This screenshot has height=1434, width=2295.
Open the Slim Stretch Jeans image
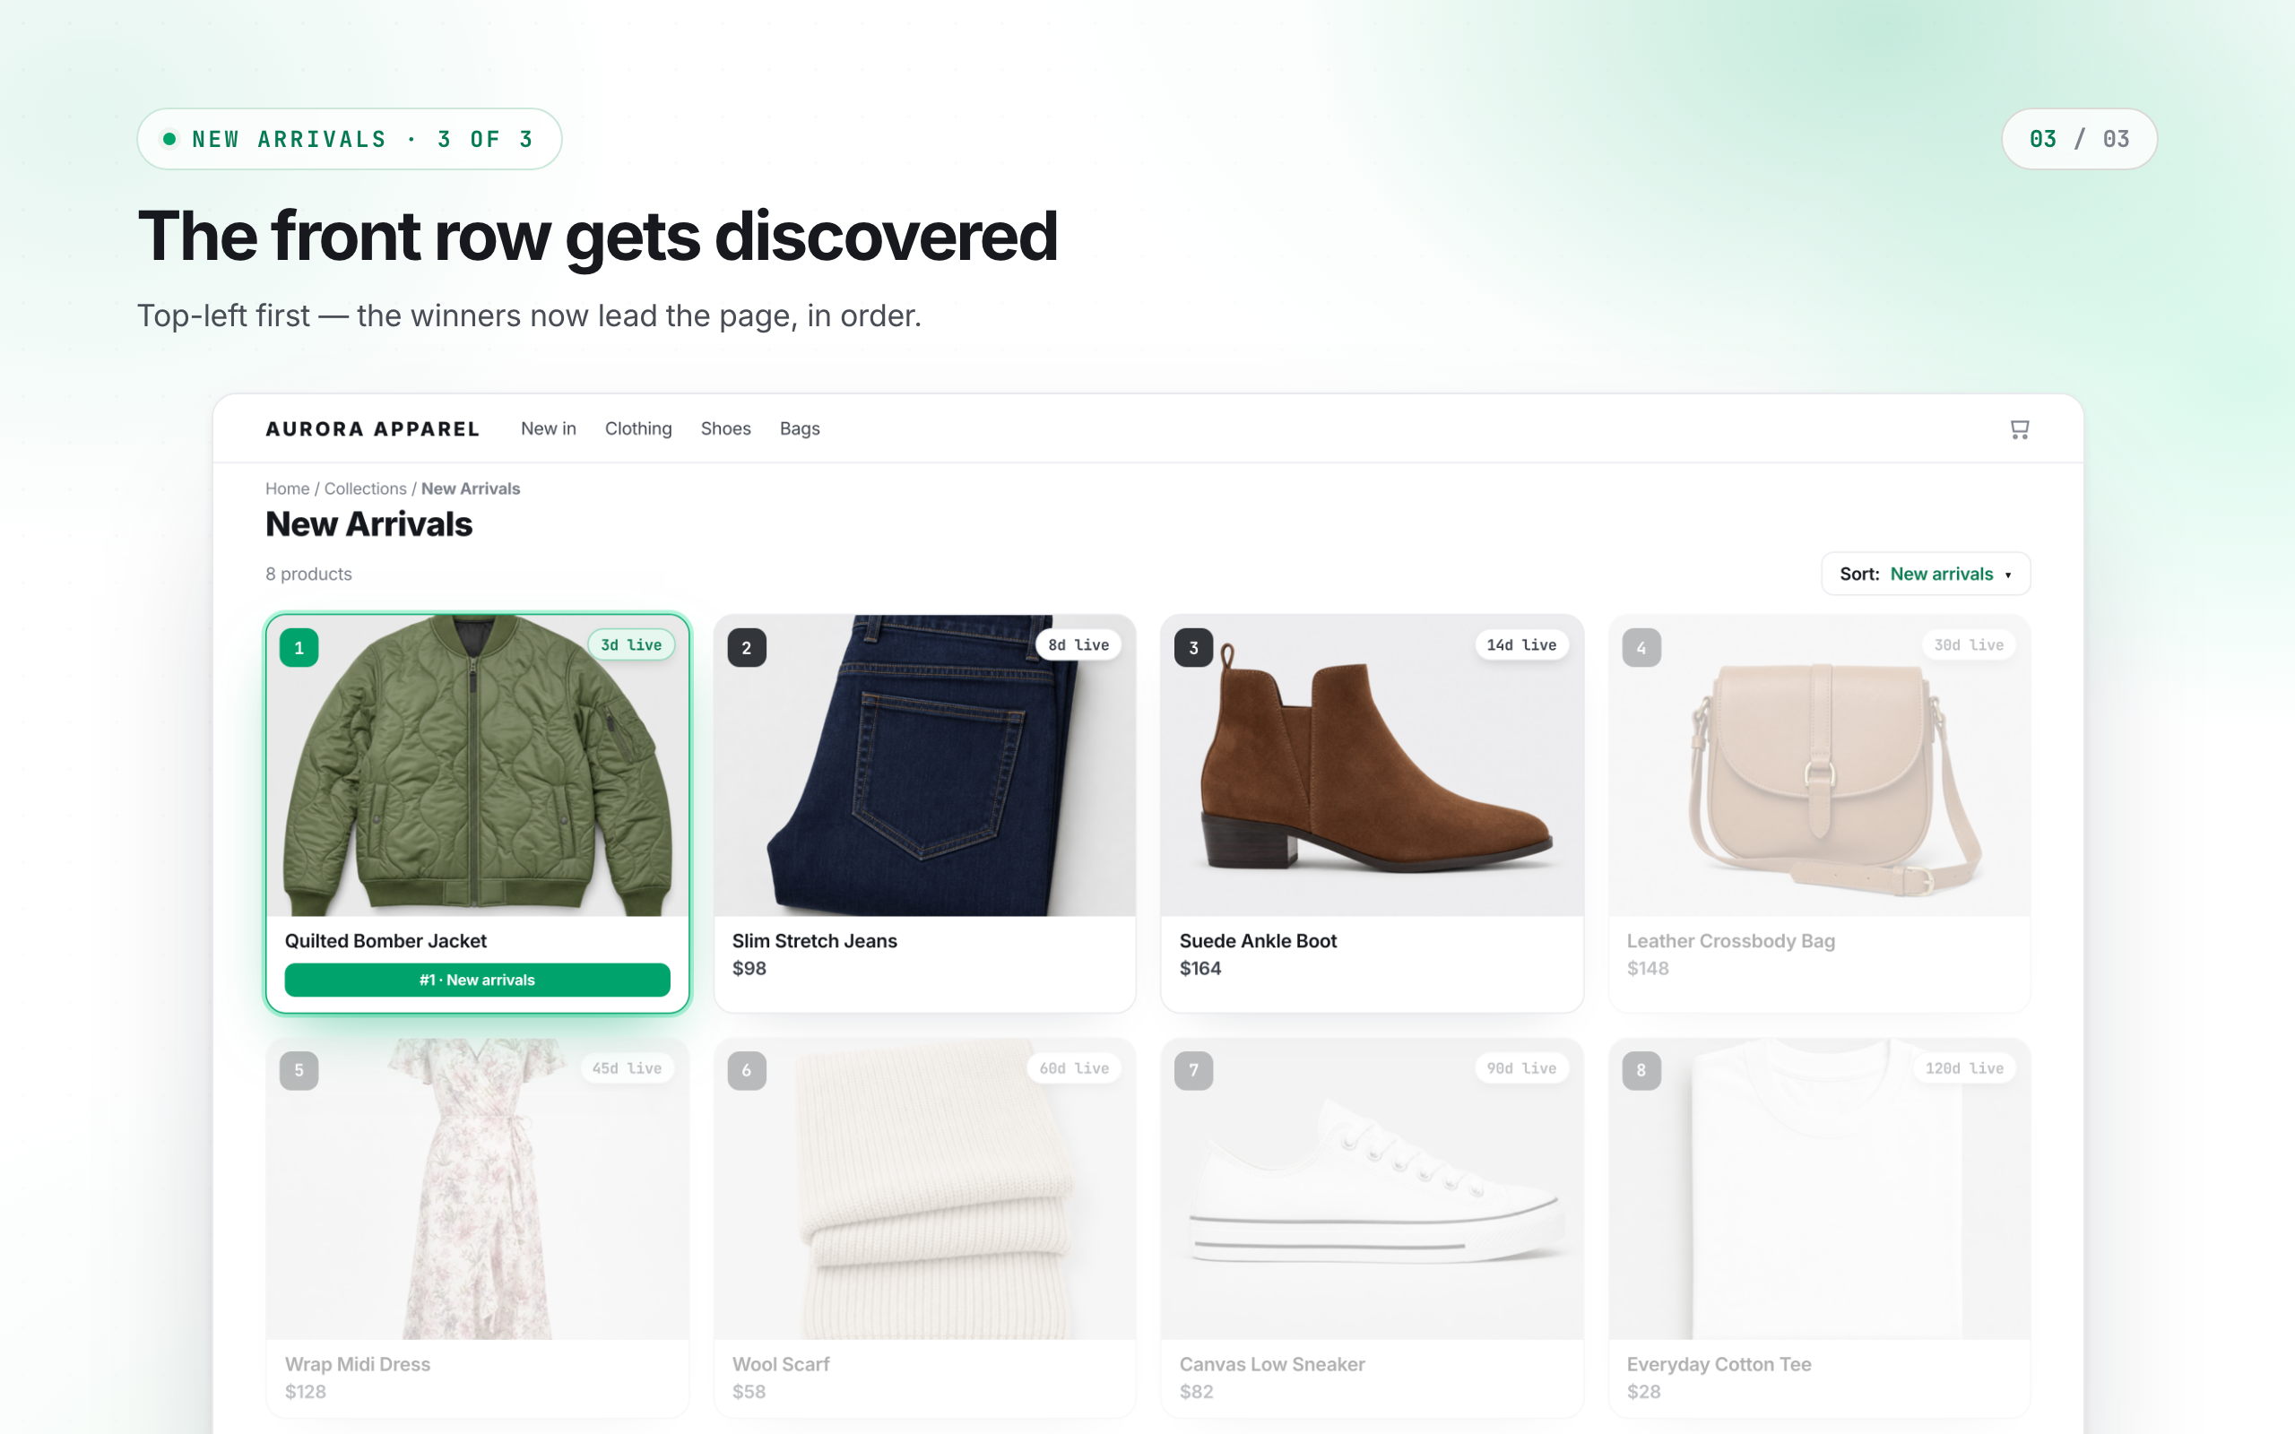tap(924, 765)
